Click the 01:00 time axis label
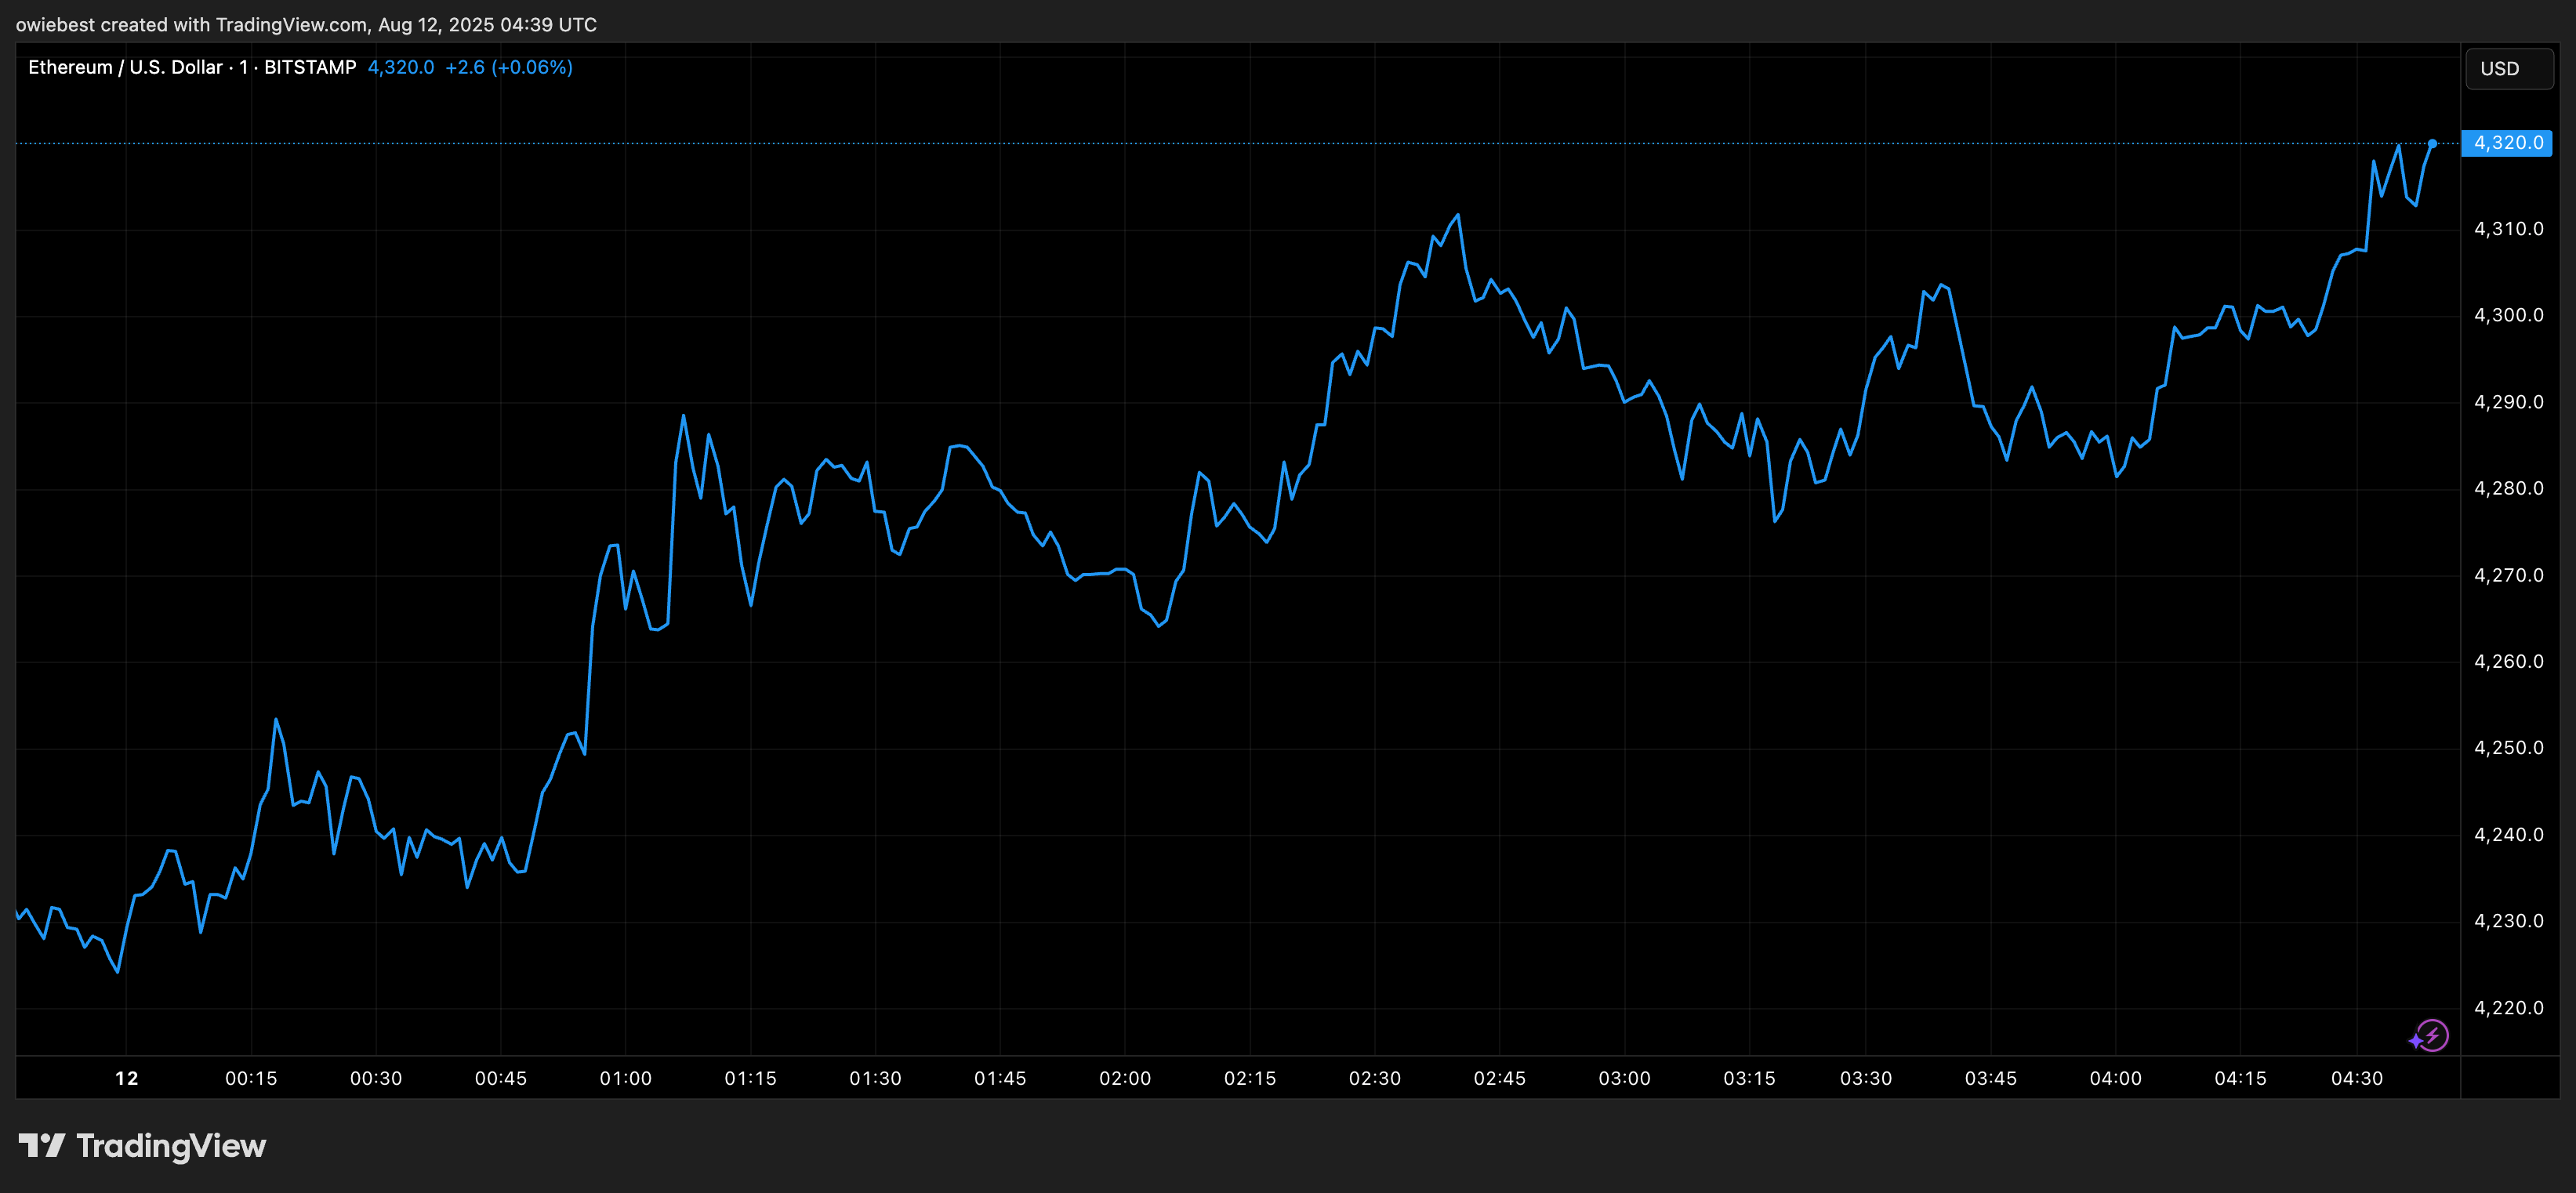 (x=625, y=1079)
